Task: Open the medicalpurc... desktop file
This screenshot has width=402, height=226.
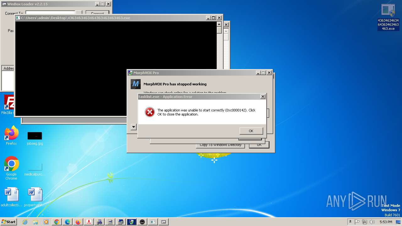Action: (x=35, y=169)
